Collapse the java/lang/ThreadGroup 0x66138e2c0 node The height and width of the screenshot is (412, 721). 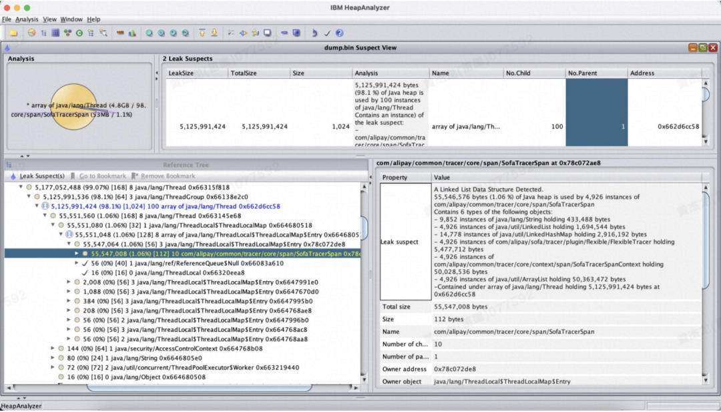point(29,197)
